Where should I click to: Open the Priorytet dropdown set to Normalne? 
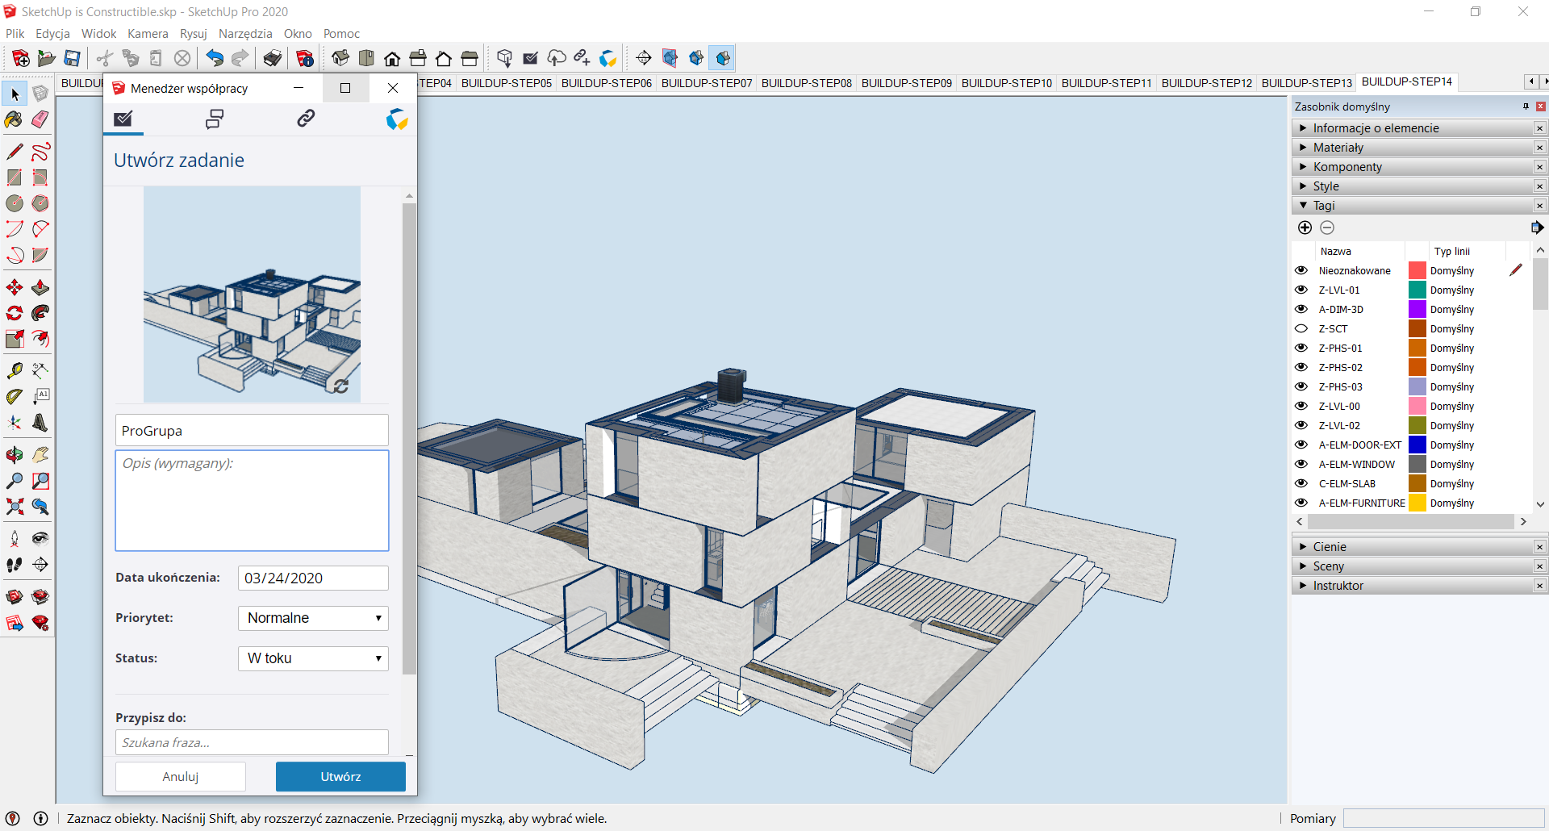tap(313, 618)
